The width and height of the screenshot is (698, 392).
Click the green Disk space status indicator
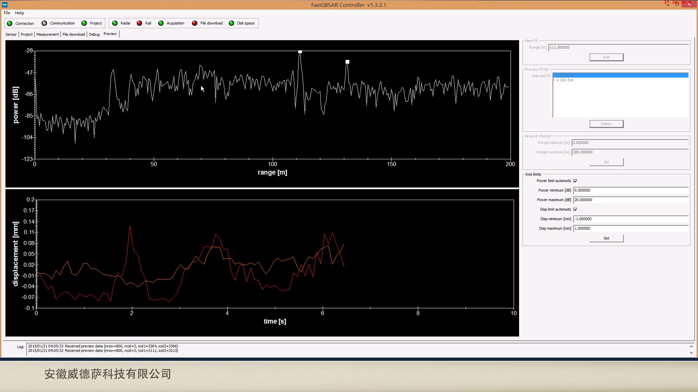coord(232,23)
